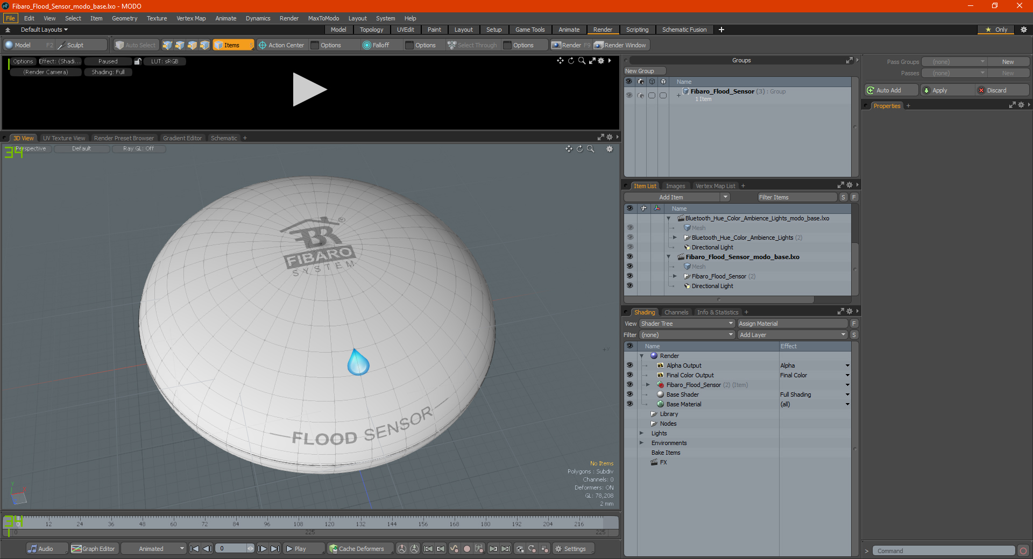Viewport: 1033px width, 559px height.
Task: Open the Add Item dropdown
Action: coord(725,197)
